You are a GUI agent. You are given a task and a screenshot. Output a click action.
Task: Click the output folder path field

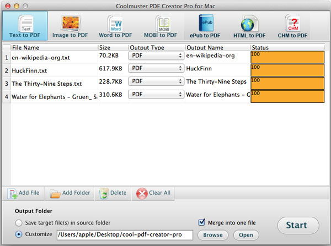click(x=125, y=235)
